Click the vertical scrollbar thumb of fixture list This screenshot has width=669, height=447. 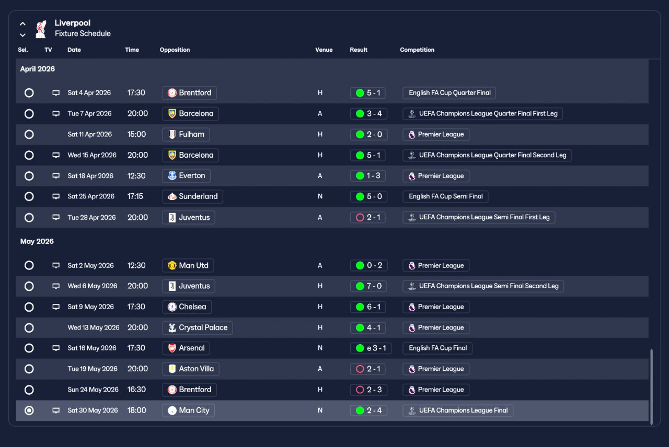(x=651, y=386)
